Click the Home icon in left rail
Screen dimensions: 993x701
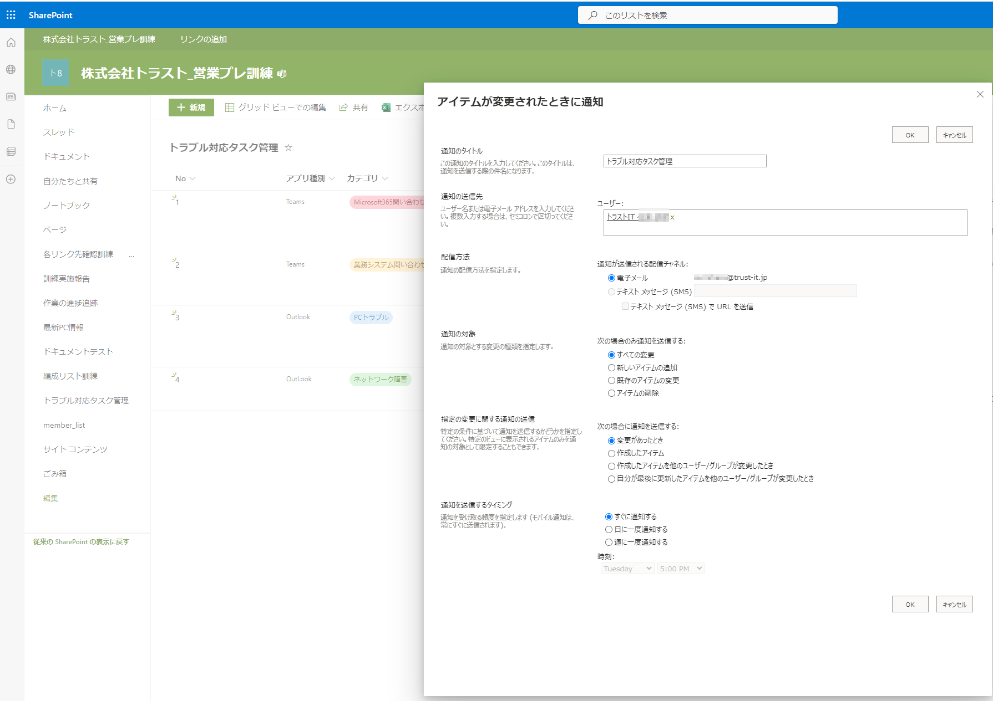pos(11,43)
